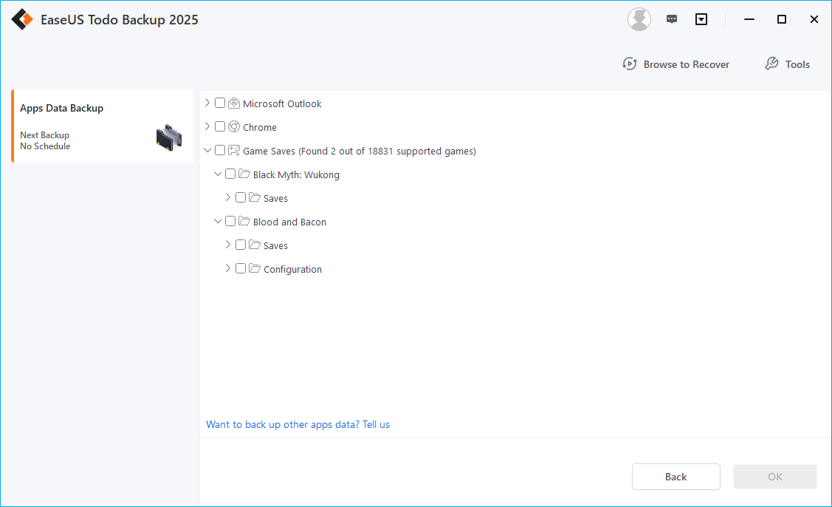Minimize the EaseUS window
Screen dimensions: 832x507
(x=749, y=19)
